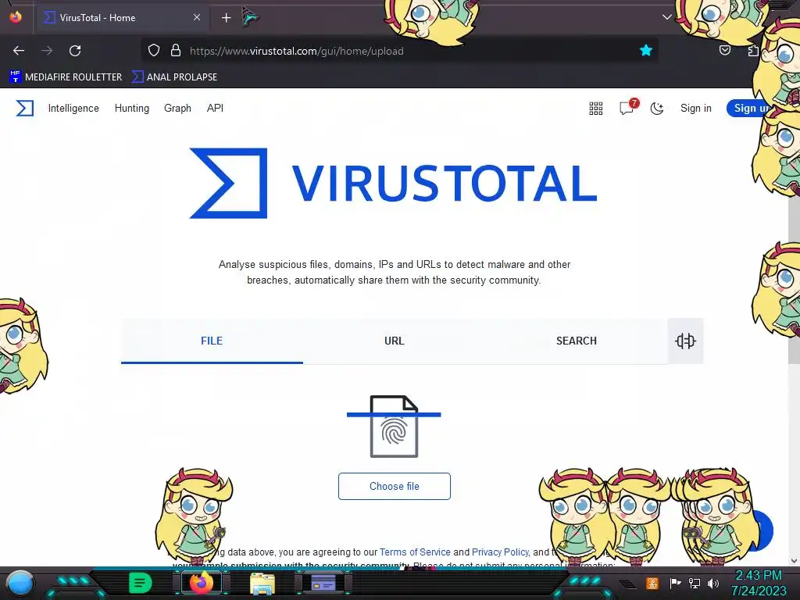800x600 pixels.
Task: Open notifications with 7 badge
Action: pos(628,107)
